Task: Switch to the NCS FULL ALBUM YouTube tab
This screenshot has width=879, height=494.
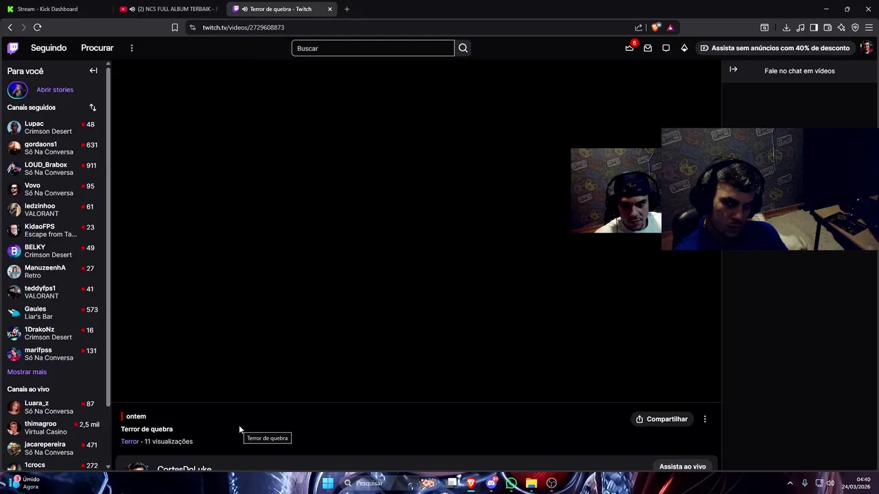Action: [169, 9]
